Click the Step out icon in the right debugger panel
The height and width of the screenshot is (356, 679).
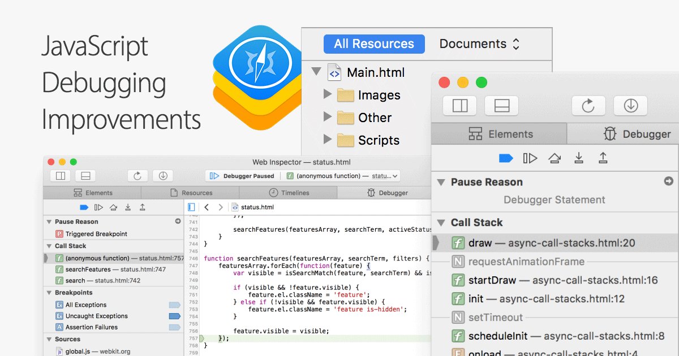(x=603, y=158)
